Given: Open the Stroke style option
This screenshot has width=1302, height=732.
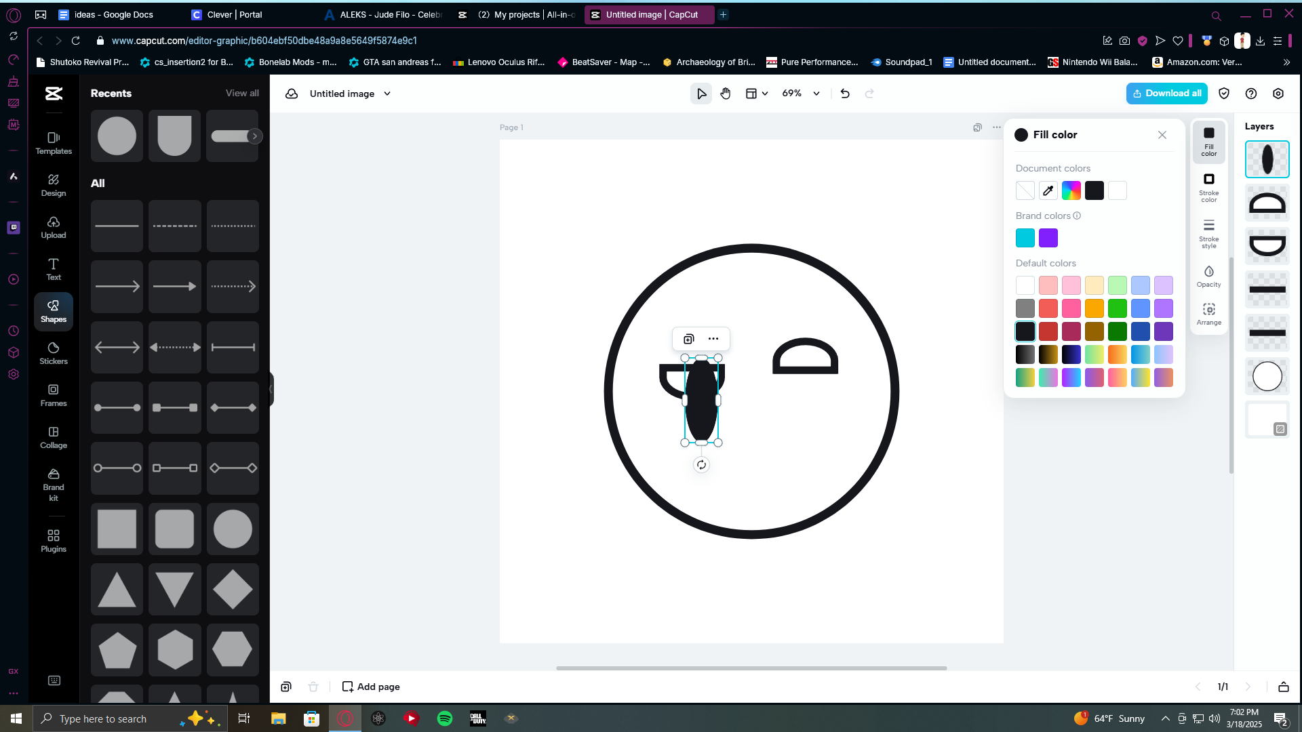Looking at the screenshot, I should point(1208,233).
